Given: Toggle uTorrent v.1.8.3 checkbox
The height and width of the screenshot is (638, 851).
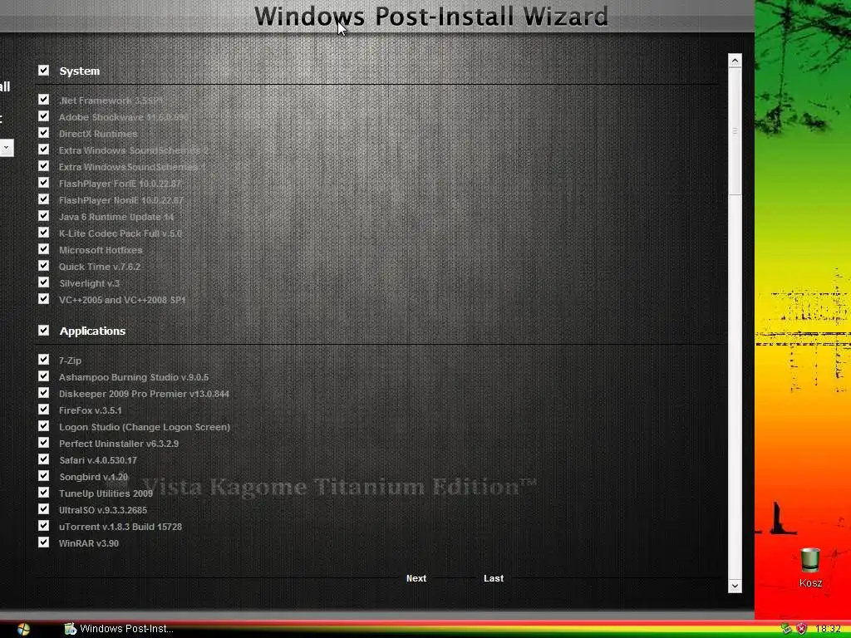Looking at the screenshot, I should [x=43, y=526].
